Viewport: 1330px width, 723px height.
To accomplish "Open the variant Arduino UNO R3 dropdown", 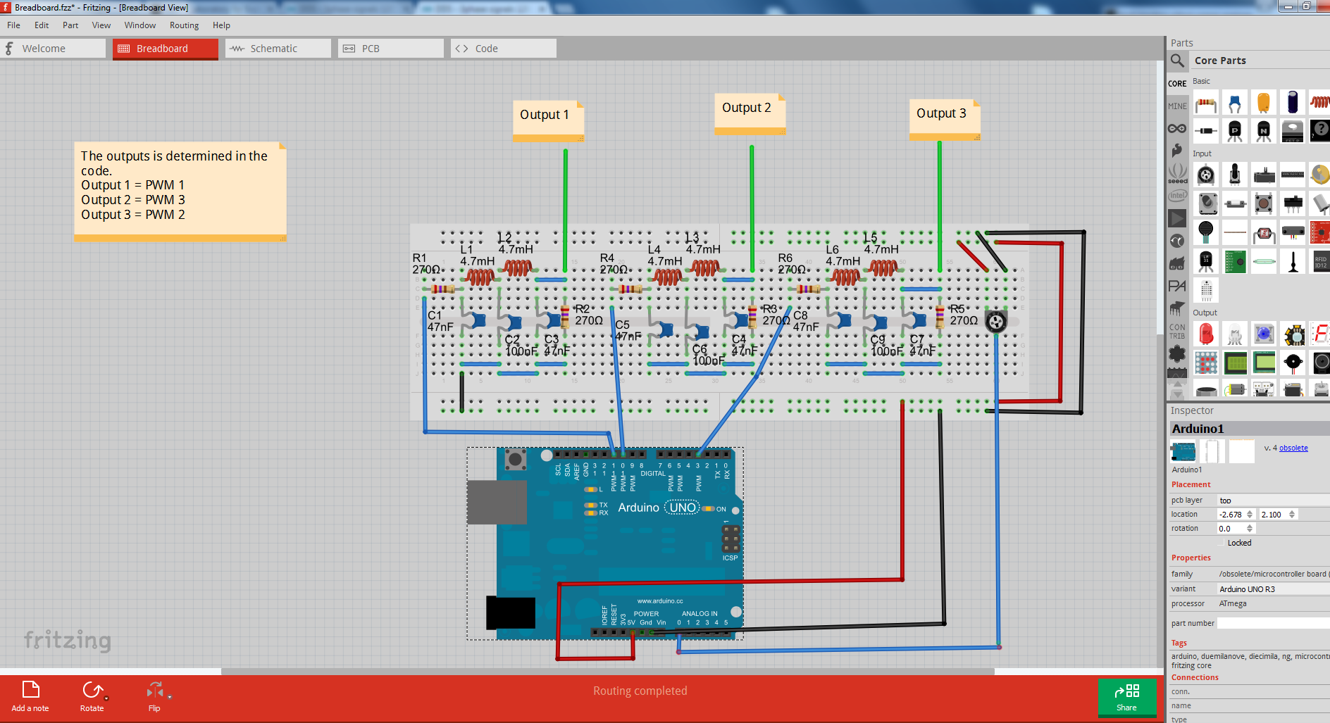I will tap(1273, 589).
